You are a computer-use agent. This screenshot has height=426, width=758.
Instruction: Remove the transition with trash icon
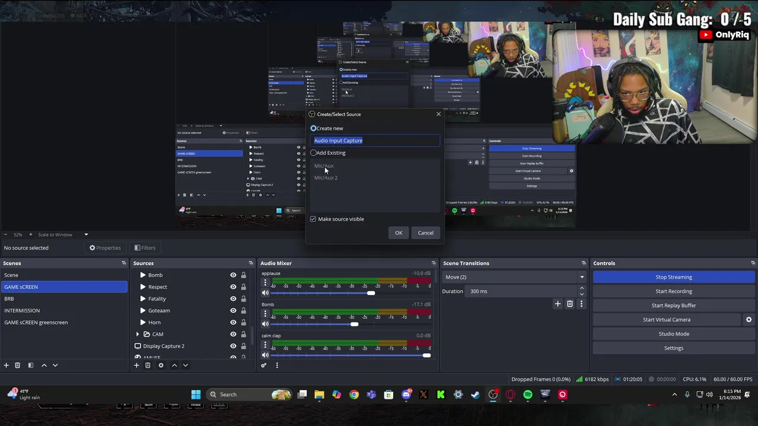point(570,304)
